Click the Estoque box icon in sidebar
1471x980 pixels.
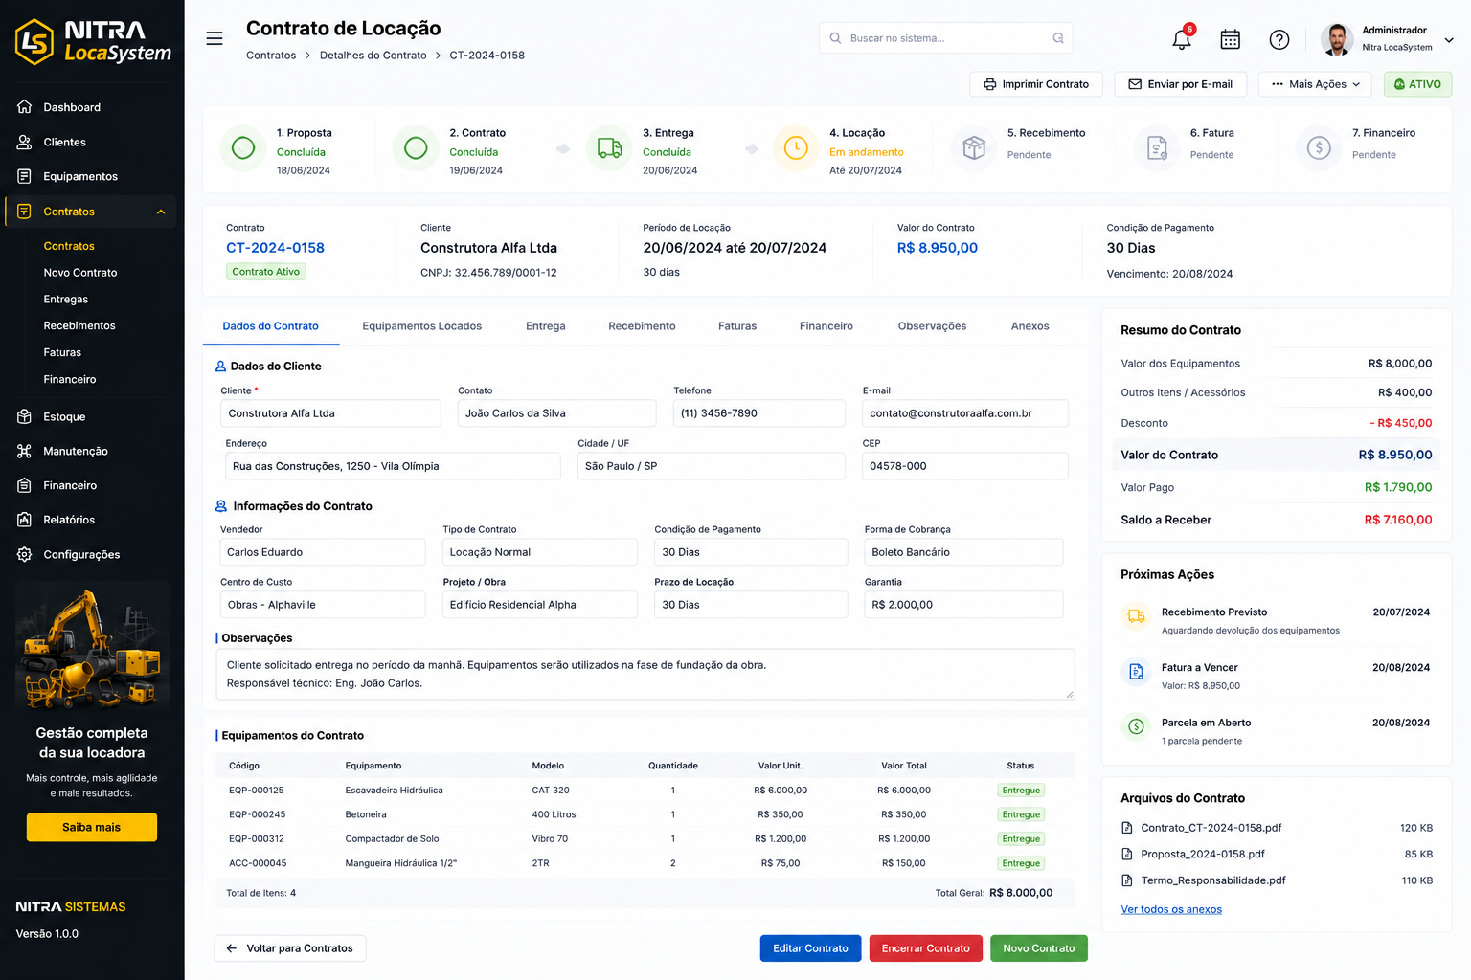[25, 416]
